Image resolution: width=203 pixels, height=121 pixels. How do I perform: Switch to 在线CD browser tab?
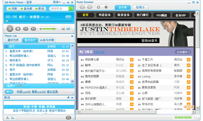point(140,7)
